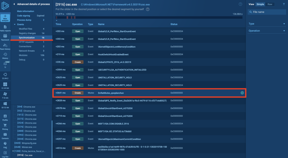The height and width of the screenshot is (158, 288).
Task: Click on the process timeline slider bar
Action: point(149,17)
